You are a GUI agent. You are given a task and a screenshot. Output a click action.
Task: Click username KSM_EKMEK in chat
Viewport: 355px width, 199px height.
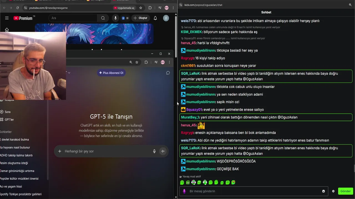pos(191,32)
